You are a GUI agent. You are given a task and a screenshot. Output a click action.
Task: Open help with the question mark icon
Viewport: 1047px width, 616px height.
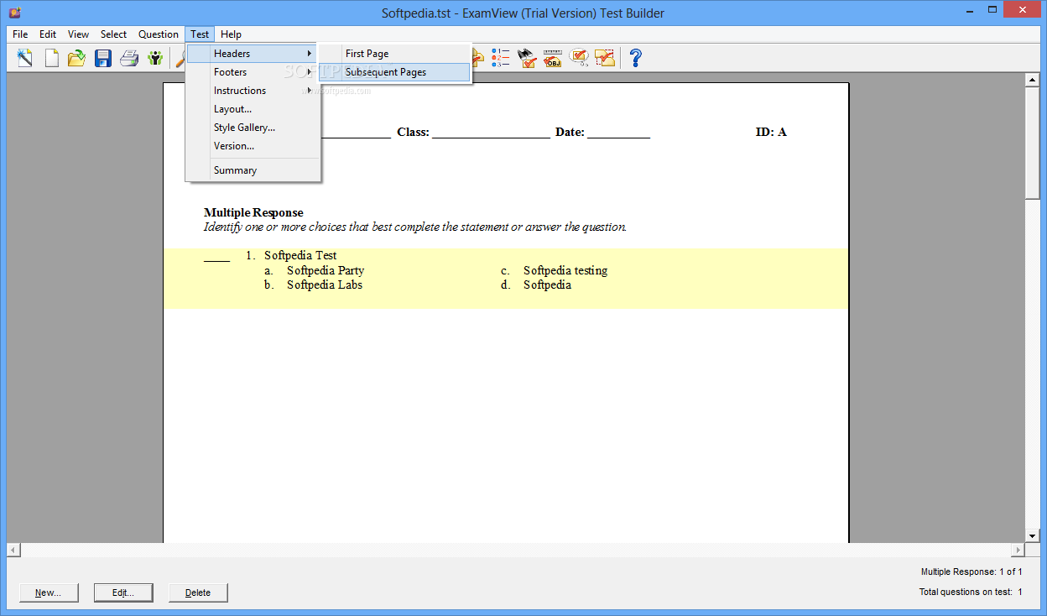(x=636, y=58)
